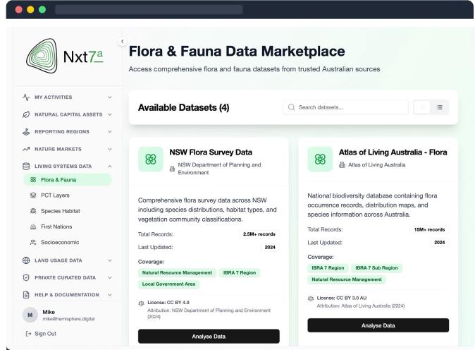The width and height of the screenshot is (475, 350).
Task: Expand the Reporting Regions chevron
Action: [110, 132]
